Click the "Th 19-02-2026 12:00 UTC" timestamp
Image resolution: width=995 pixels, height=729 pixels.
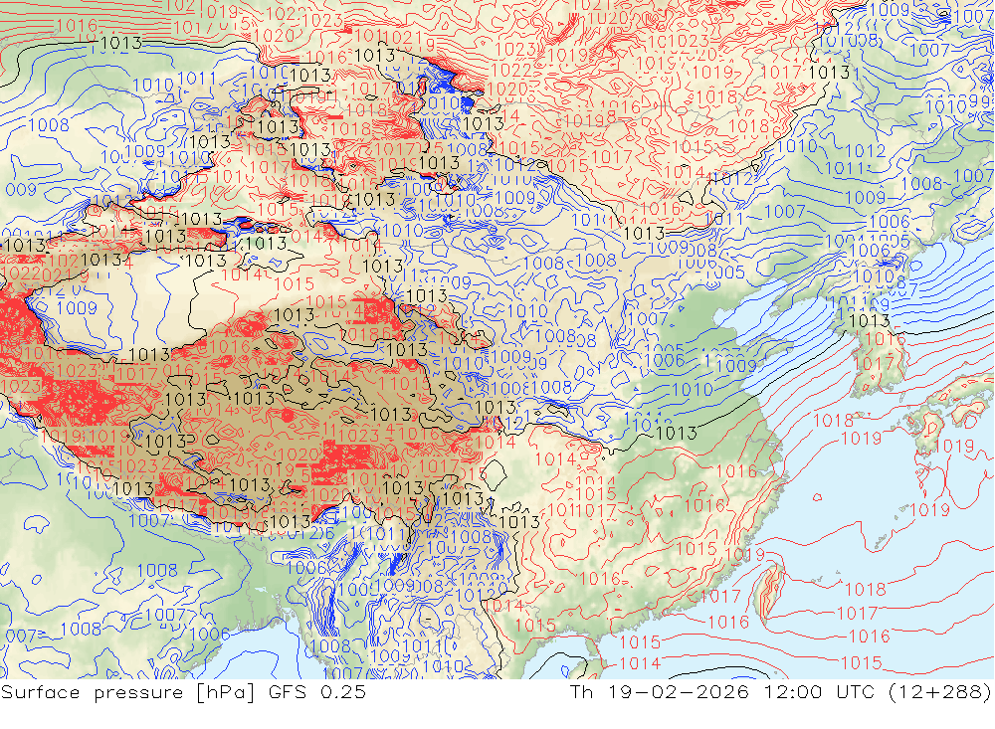click(x=723, y=692)
